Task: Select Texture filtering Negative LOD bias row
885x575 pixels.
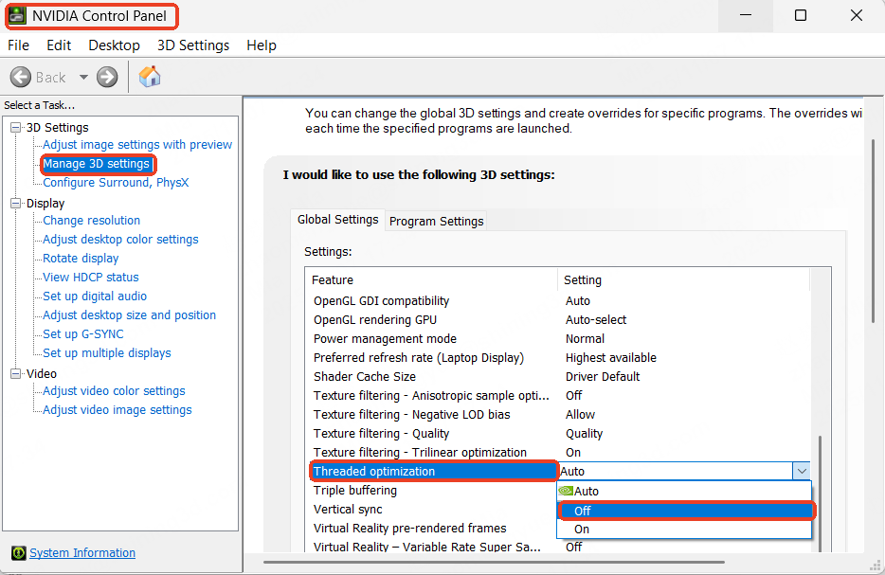Action: pyautogui.click(x=560, y=414)
